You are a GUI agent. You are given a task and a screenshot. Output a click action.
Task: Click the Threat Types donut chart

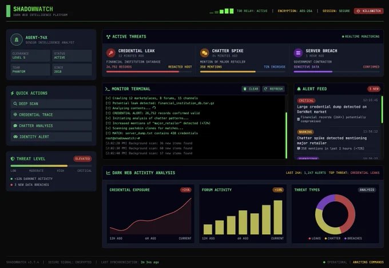pos(335,214)
